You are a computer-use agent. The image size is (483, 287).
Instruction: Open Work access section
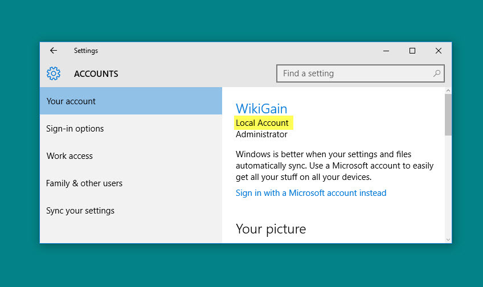coord(131,156)
